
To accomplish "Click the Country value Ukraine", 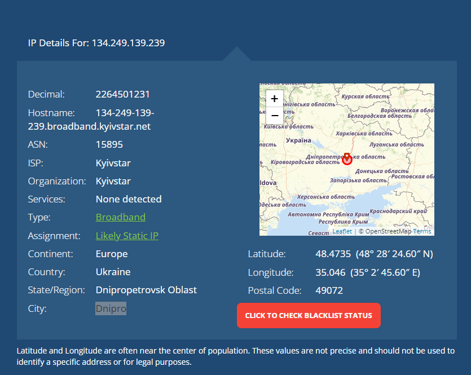I will click(113, 272).
